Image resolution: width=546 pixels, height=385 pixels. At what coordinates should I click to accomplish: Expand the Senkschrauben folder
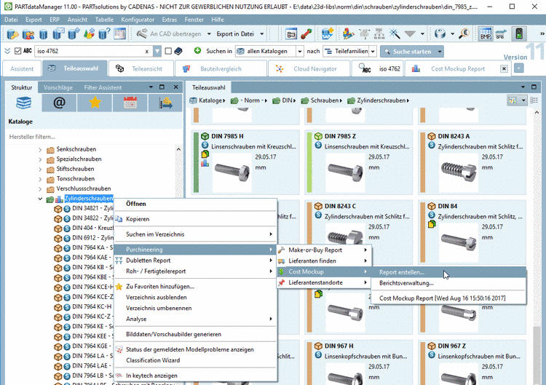40,149
